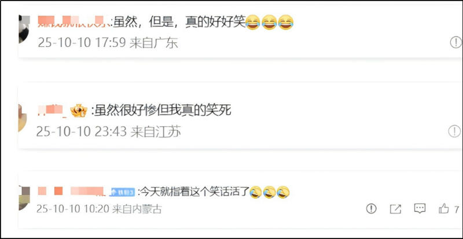Click the comment text 虽然很好惨但我真的笑死
Viewport: 463px width, 239px height.
point(163,111)
